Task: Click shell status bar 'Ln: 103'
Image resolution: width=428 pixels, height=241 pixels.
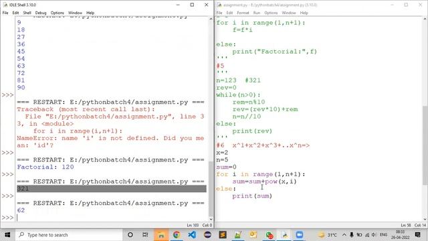Action: [x=193, y=225]
